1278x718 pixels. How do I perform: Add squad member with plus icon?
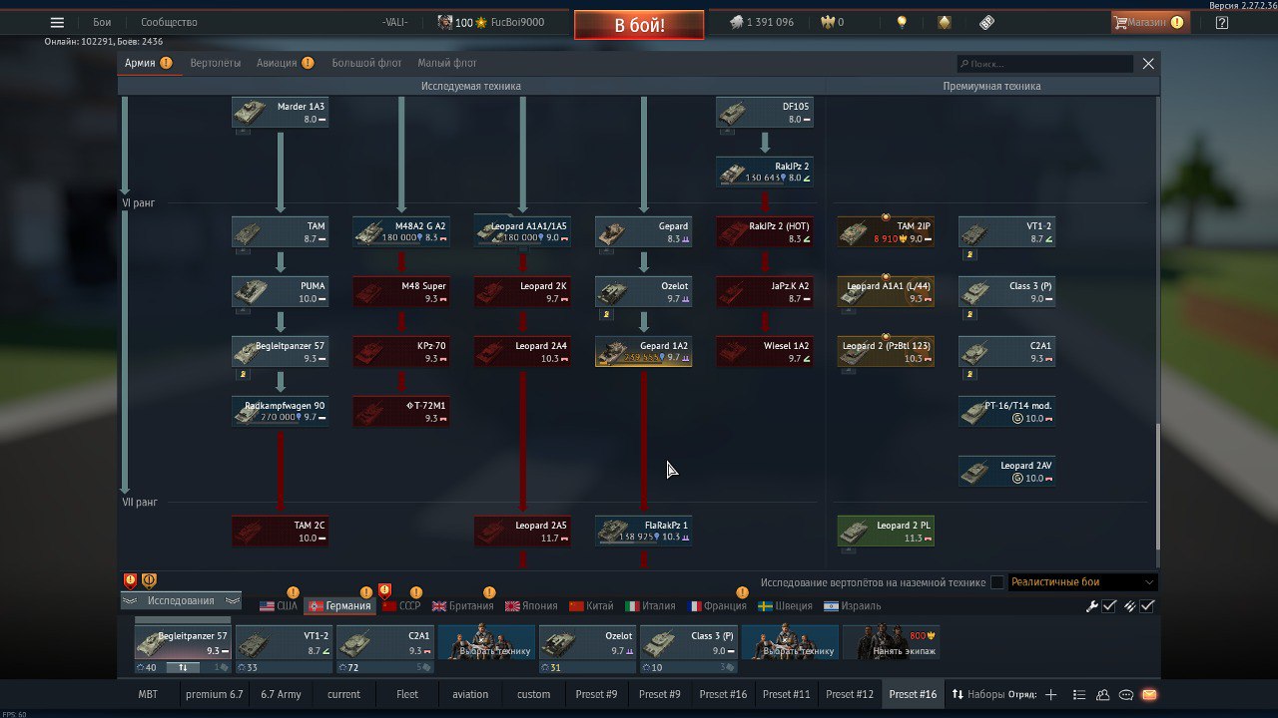1050,694
